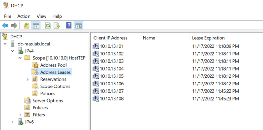The width and height of the screenshot is (263, 130).
Task: Expand the Reservations node arrow
Action: [x=28, y=79]
